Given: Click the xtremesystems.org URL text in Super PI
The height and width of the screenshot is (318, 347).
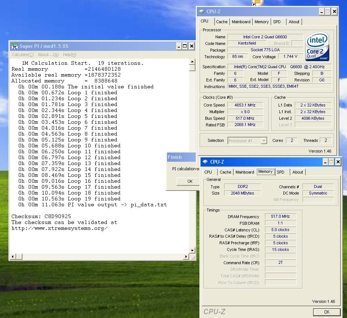Looking at the screenshot, I should 60,228.
